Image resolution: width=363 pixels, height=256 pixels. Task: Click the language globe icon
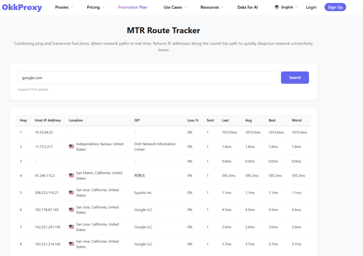(277, 7)
